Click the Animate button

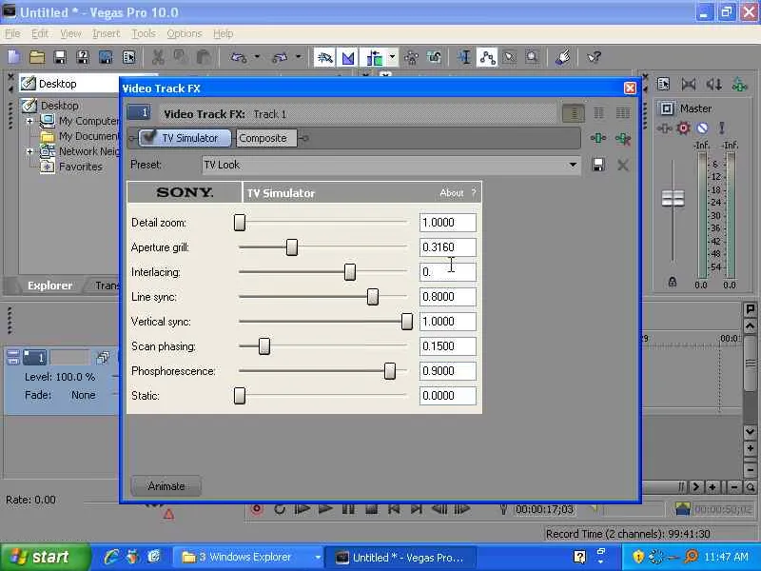coord(166,486)
